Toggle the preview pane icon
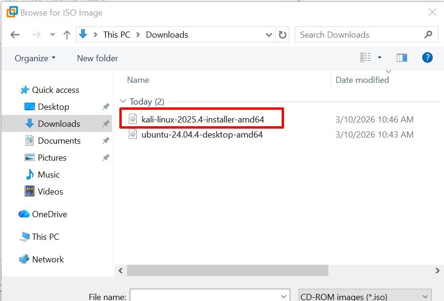 402,57
